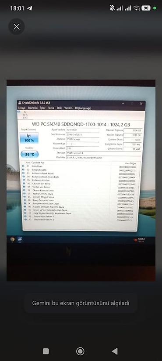Click status dot of row 02 Bileşik Sıcaklık
This screenshot has width=162, height=361.
[23, 170]
